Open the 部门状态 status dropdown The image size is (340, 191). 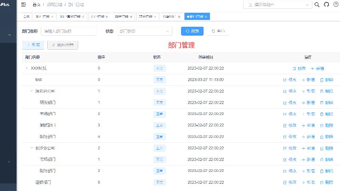point(144,31)
